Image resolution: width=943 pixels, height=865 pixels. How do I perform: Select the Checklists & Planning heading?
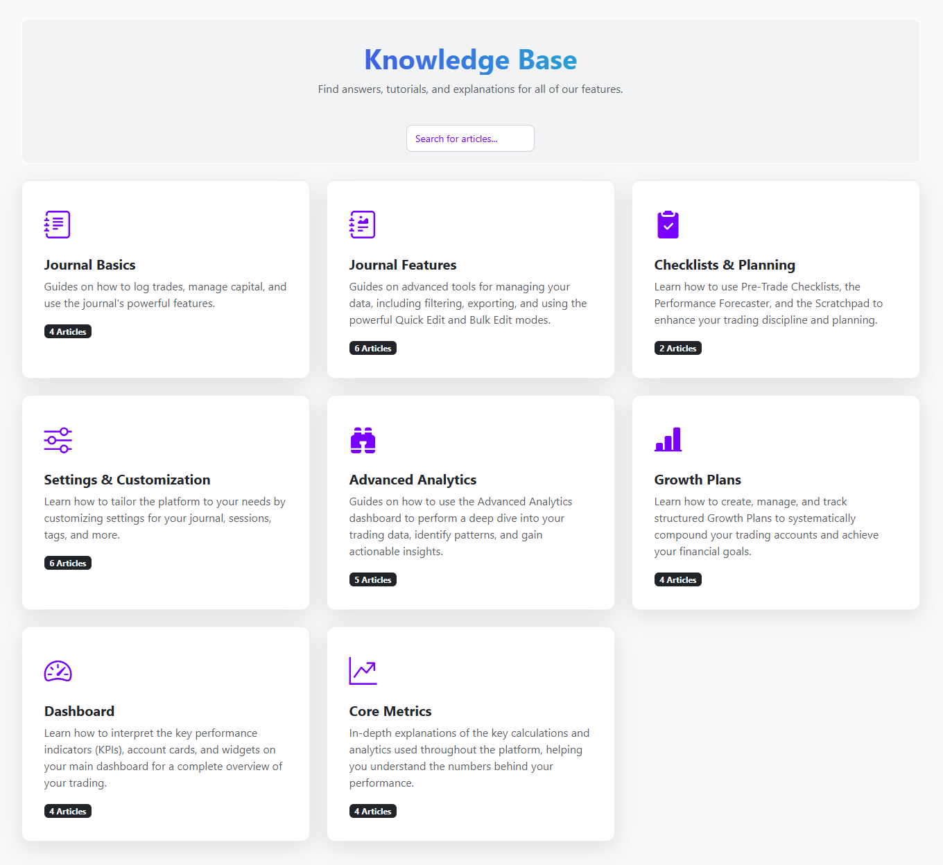pos(725,265)
